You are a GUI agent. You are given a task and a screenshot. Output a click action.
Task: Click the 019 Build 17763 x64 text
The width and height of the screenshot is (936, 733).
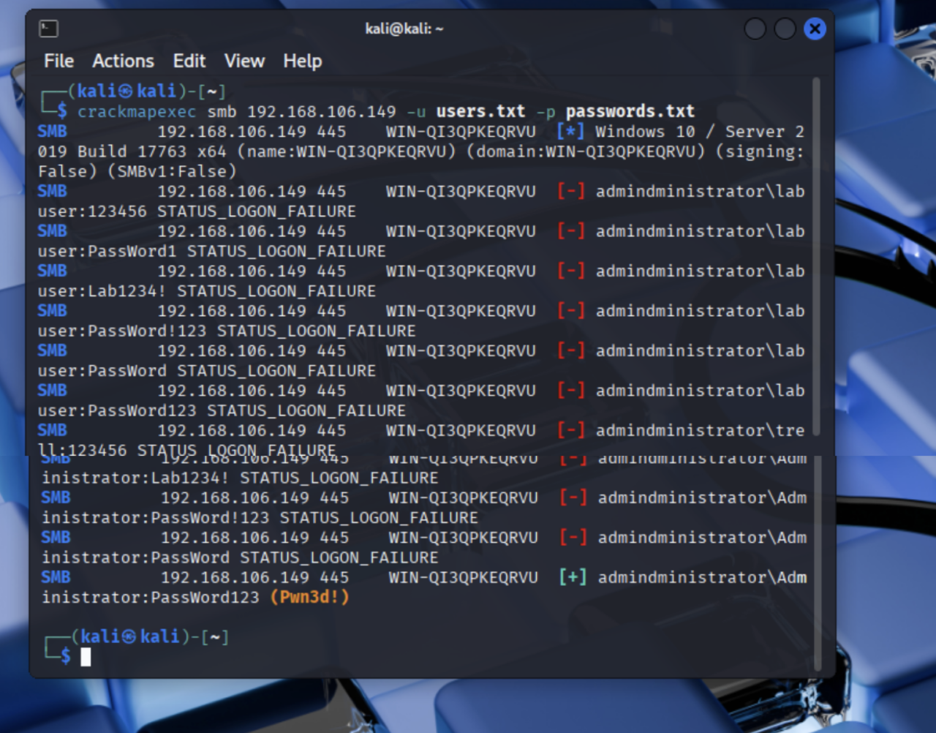click(x=132, y=151)
